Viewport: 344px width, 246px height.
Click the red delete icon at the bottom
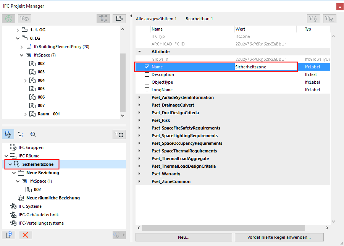[25, 235]
